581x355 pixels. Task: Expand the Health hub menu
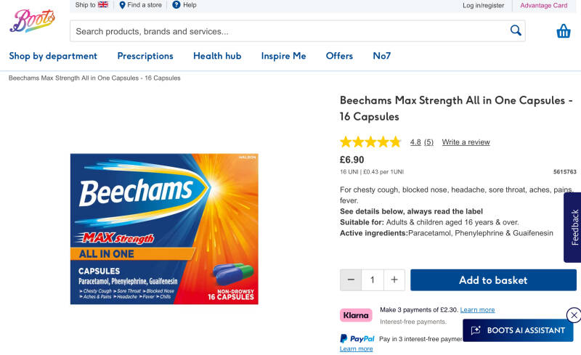tap(217, 56)
